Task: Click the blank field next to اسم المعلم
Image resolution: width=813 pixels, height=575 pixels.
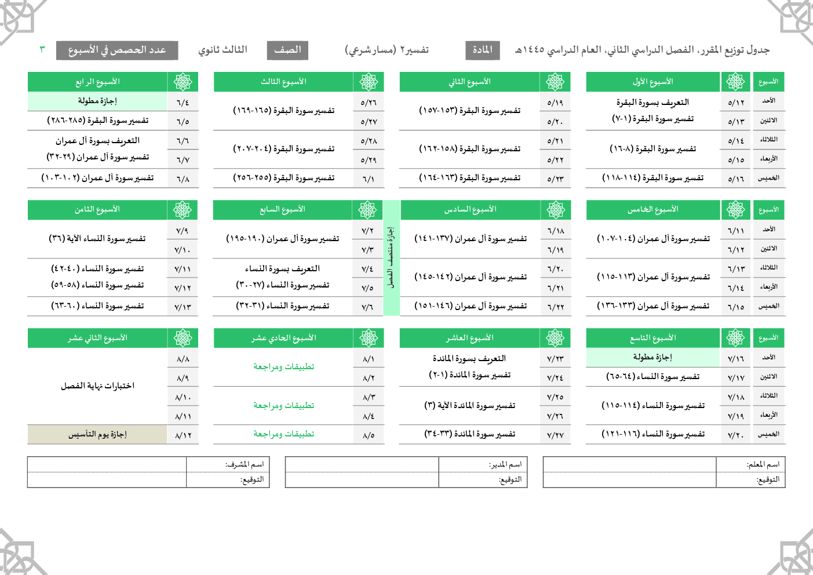Action: [x=629, y=464]
